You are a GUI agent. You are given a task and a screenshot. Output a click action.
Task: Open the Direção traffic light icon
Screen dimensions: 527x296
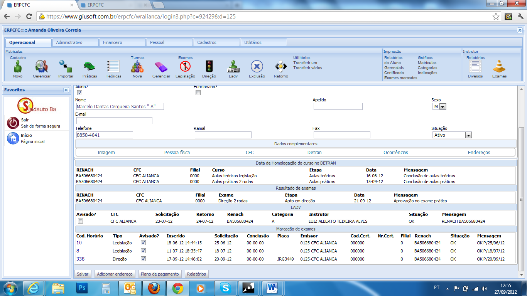pyautogui.click(x=209, y=67)
